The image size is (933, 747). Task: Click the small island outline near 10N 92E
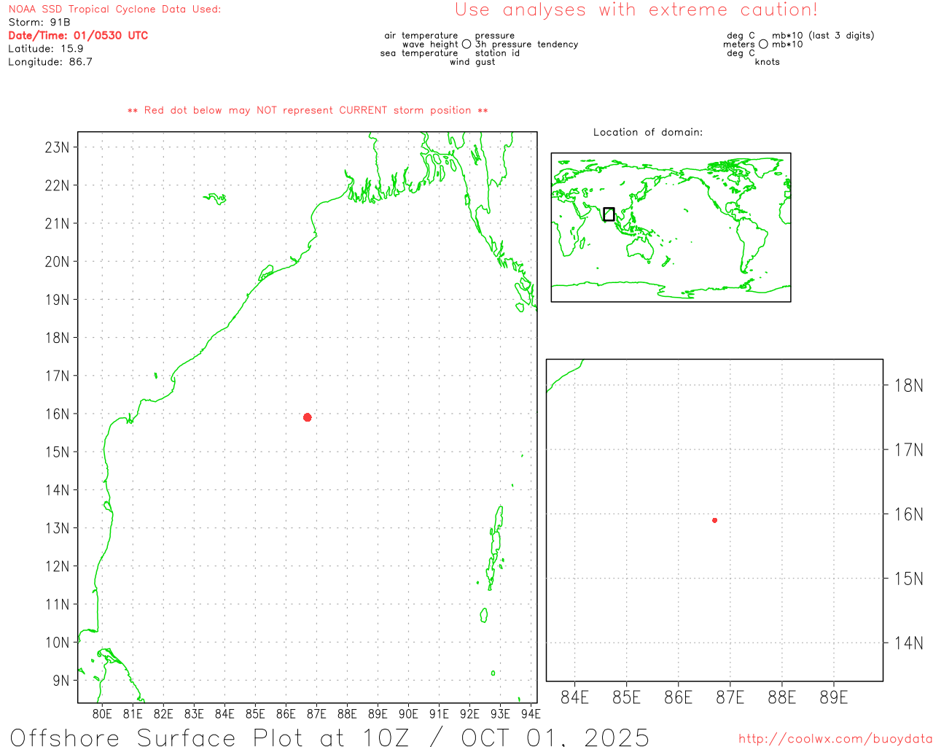pos(483,615)
